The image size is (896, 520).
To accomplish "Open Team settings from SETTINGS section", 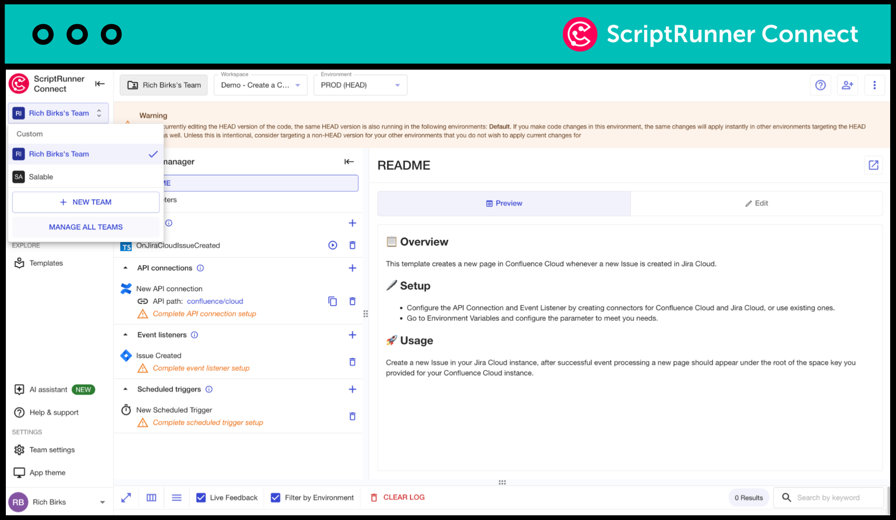I will tap(52, 449).
